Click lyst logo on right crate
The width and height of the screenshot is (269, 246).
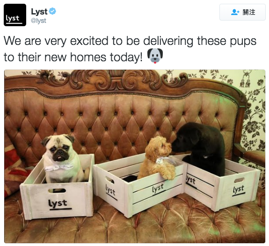point(239,189)
